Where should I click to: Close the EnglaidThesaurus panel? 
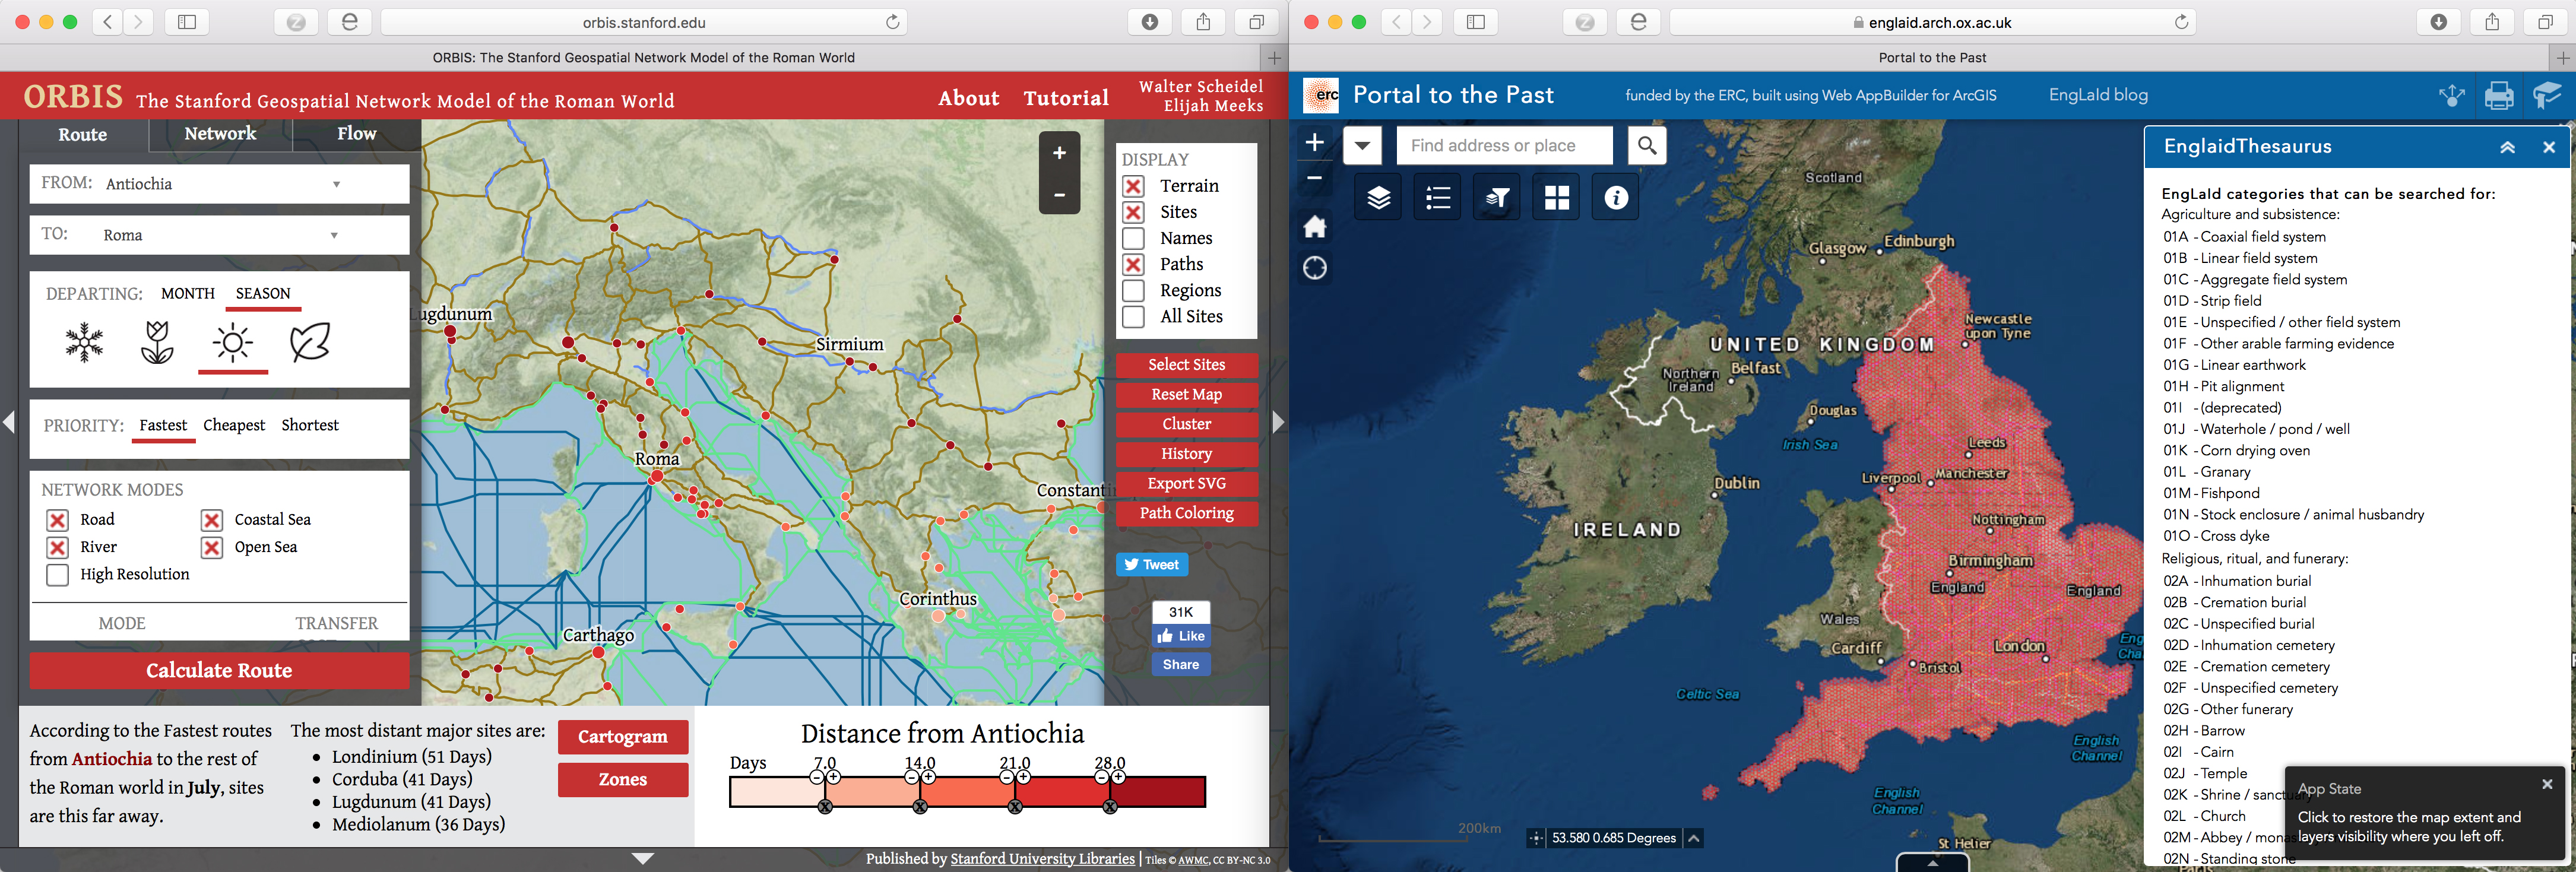[x=2549, y=147]
